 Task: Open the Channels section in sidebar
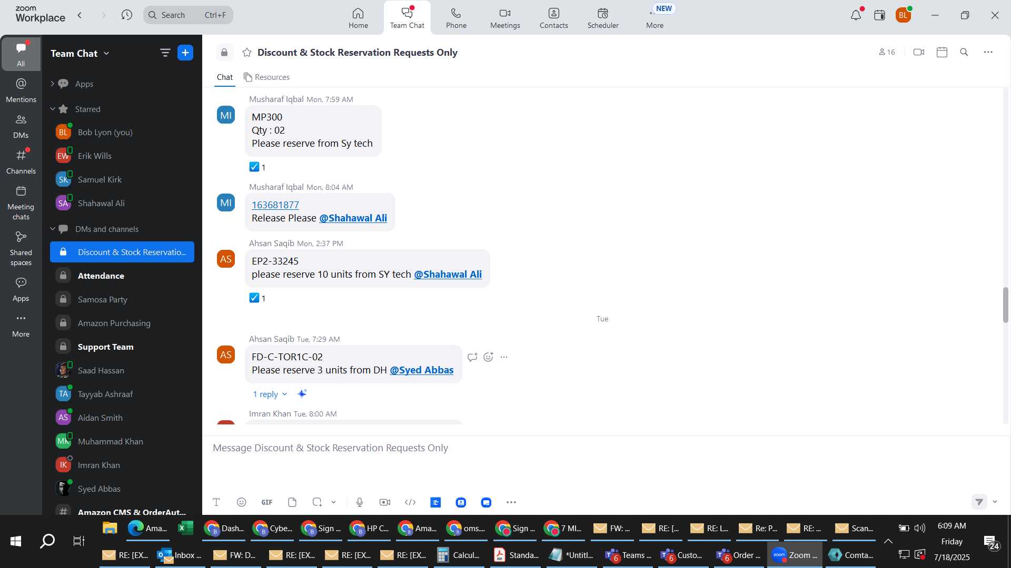click(21, 162)
